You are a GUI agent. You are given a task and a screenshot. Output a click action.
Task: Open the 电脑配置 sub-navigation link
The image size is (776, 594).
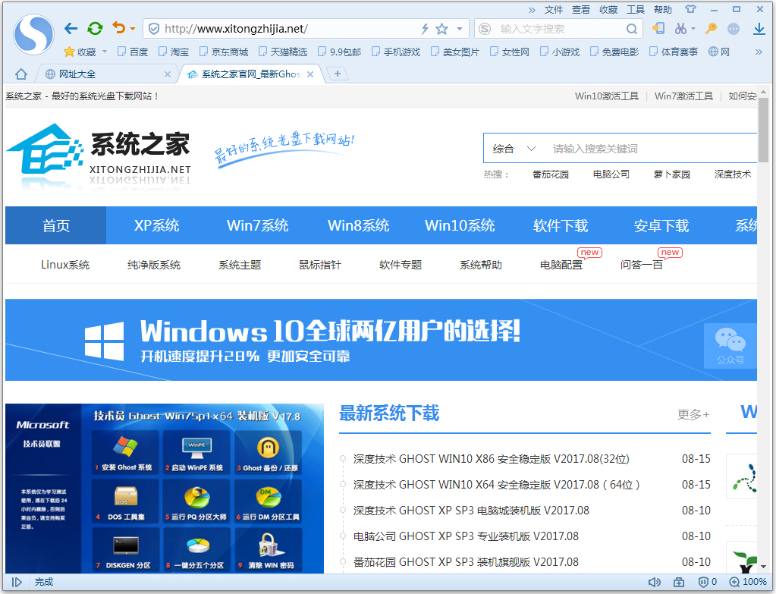tap(561, 265)
